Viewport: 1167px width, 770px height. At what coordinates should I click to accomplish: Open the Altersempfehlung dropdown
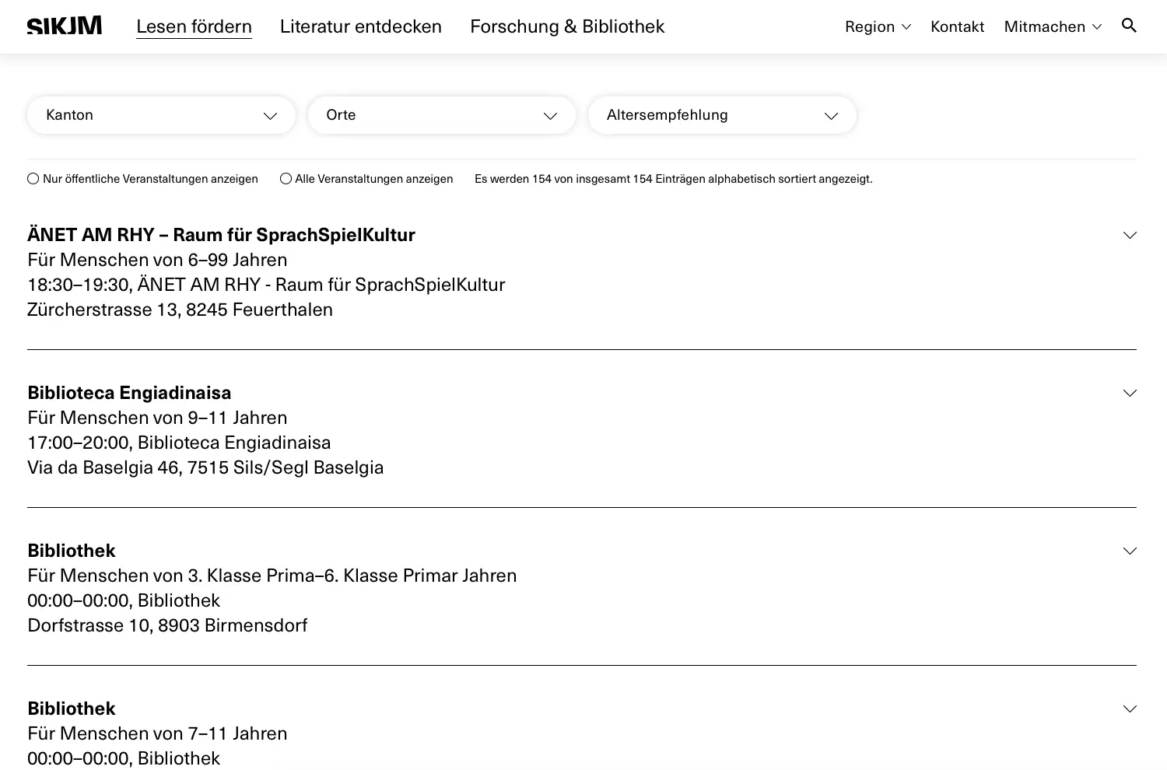[722, 115]
